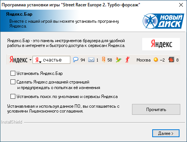
Task: Close the installer window
Action: (x=181, y=5)
